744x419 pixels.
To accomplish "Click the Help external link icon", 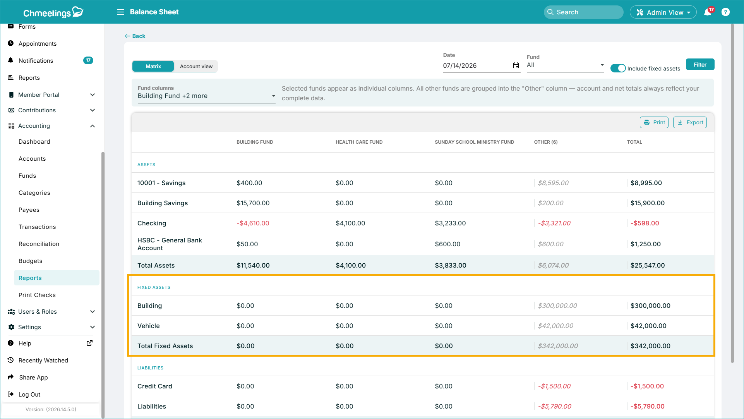I will pos(89,343).
